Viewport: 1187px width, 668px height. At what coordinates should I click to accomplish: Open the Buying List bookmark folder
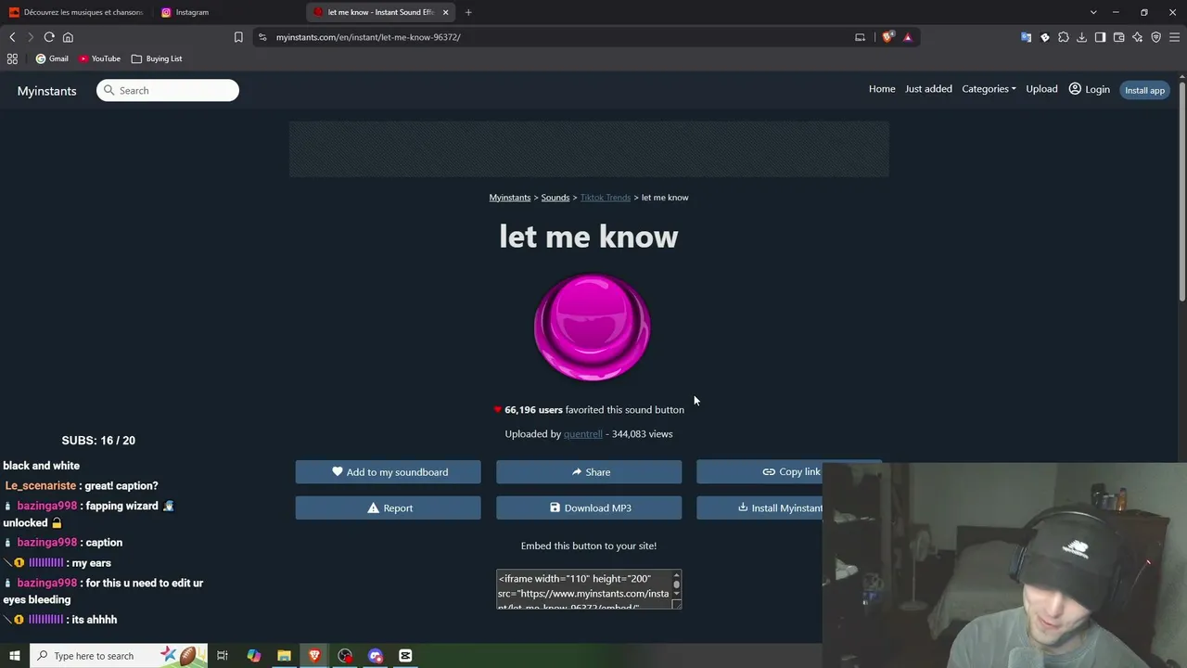tap(157, 58)
